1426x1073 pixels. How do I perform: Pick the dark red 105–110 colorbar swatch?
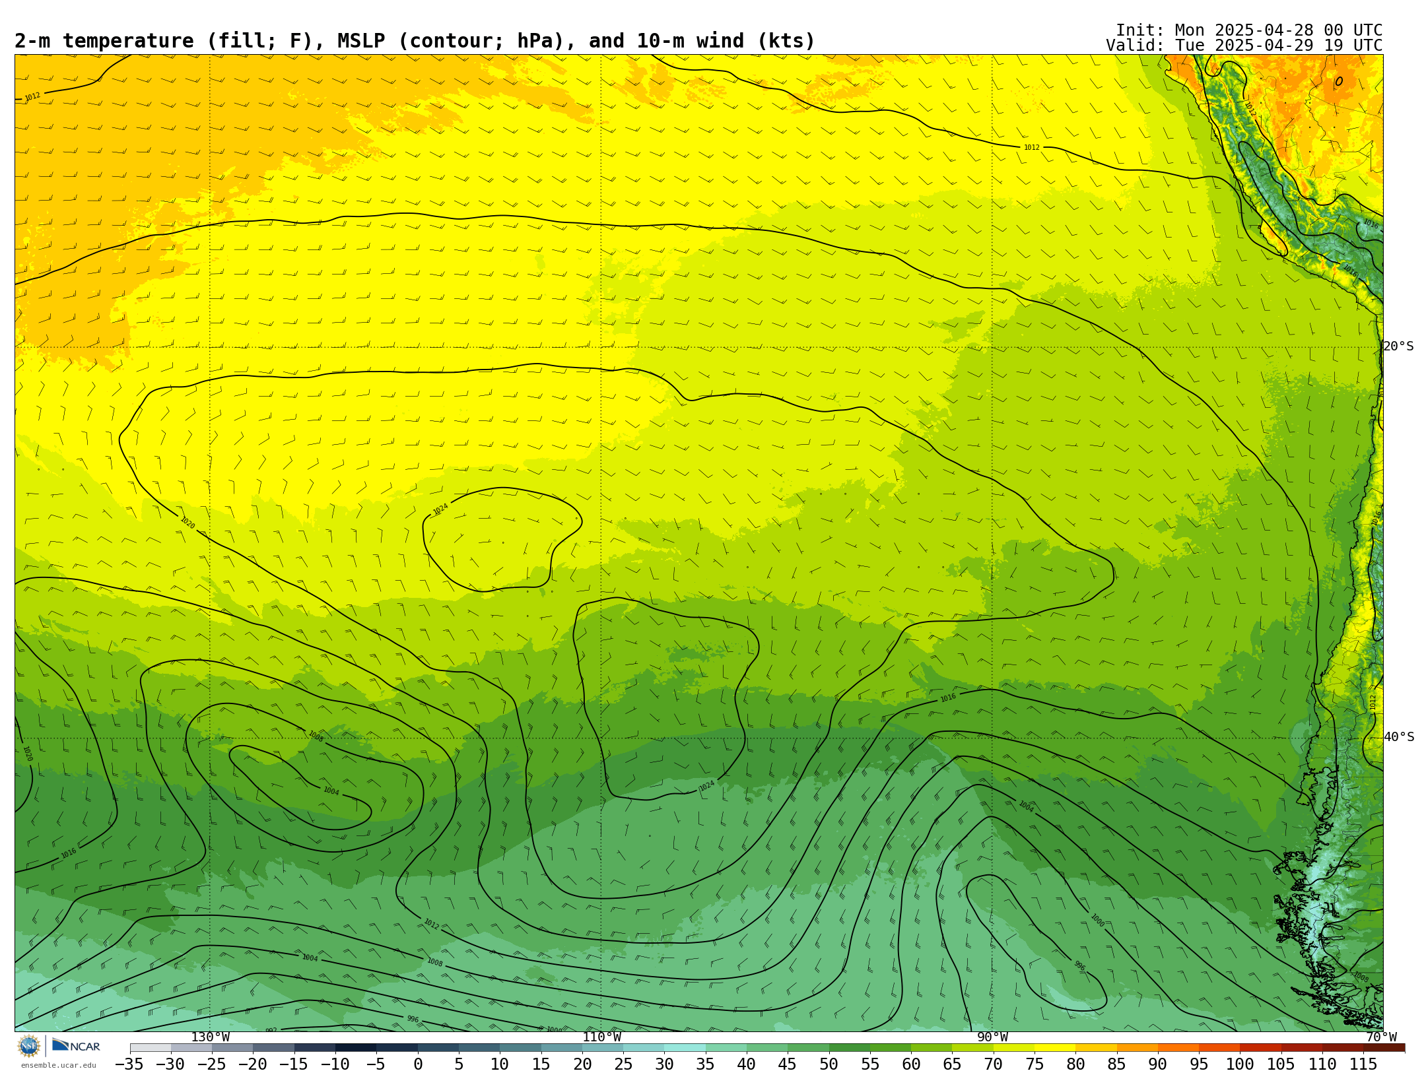point(1301,1048)
